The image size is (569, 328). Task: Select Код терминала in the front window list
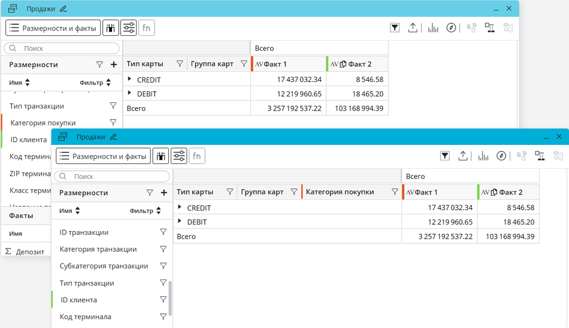tap(85, 317)
